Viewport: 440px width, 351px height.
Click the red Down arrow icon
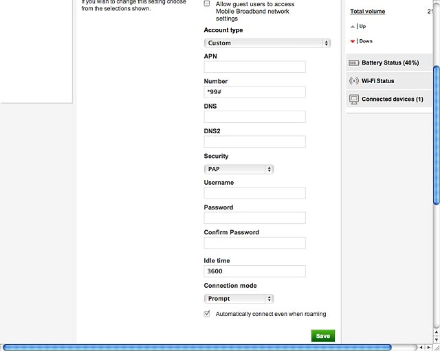pos(353,41)
